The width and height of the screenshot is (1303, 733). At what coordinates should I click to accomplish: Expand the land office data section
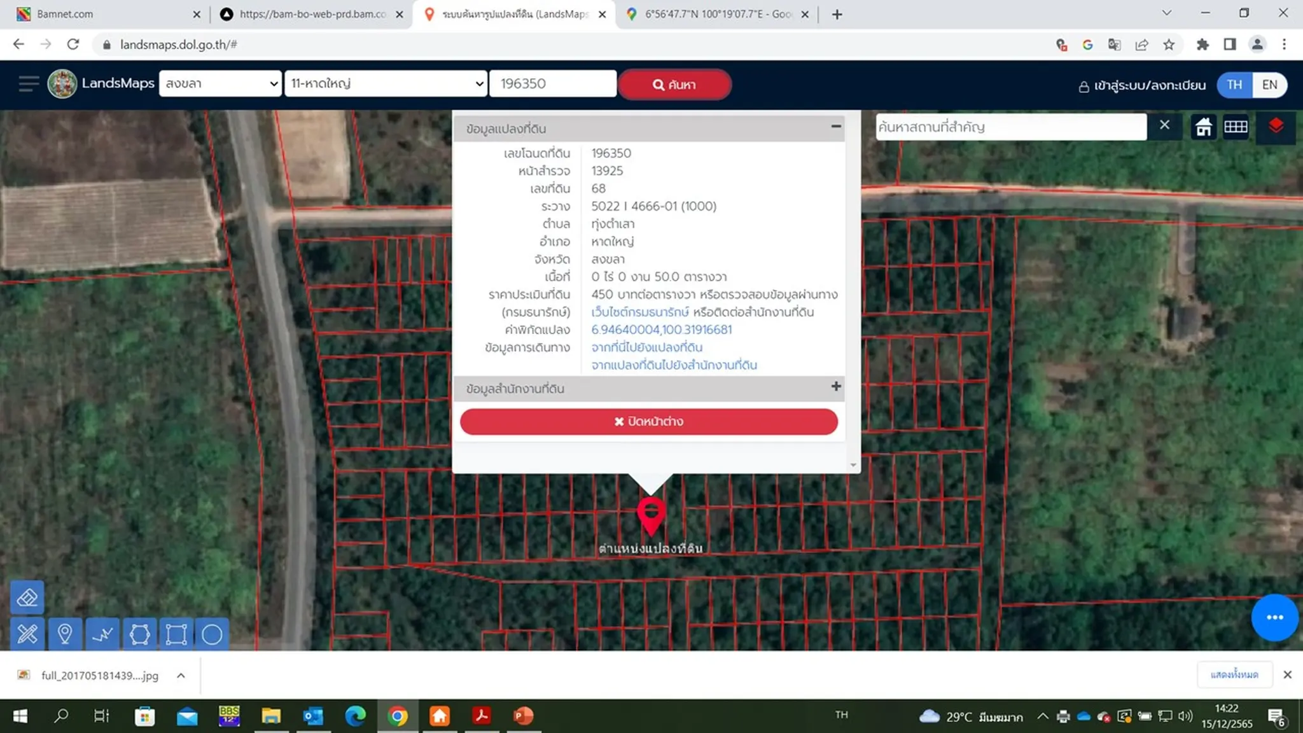click(x=836, y=386)
